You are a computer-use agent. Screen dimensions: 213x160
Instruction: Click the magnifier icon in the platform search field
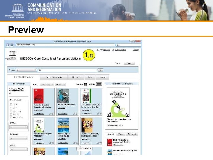click(x=40, y=70)
